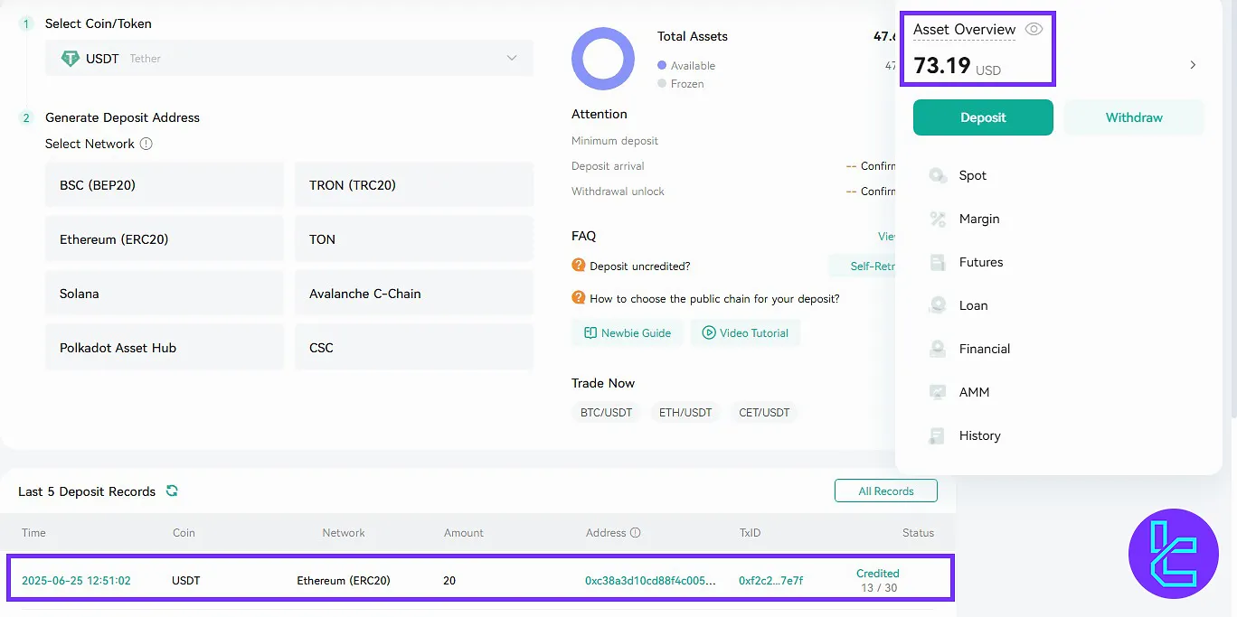The width and height of the screenshot is (1237, 617).
Task: Open Video Tutorial link
Action: (x=745, y=332)
